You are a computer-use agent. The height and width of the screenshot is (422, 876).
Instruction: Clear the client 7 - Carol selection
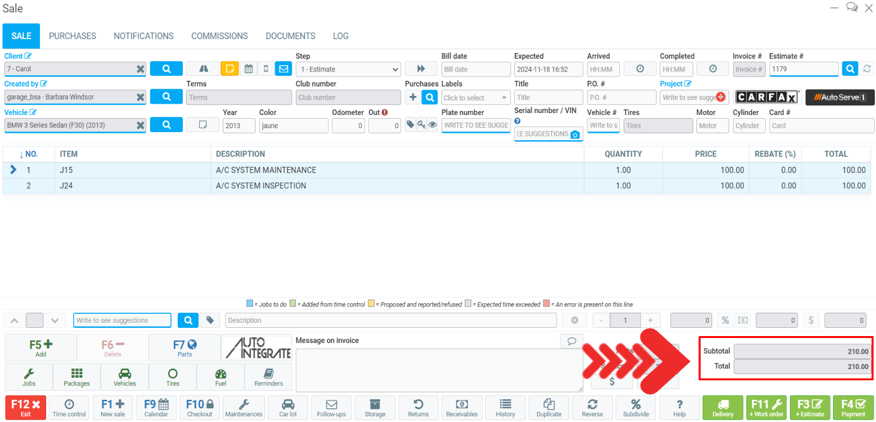[x=140, y=69]
